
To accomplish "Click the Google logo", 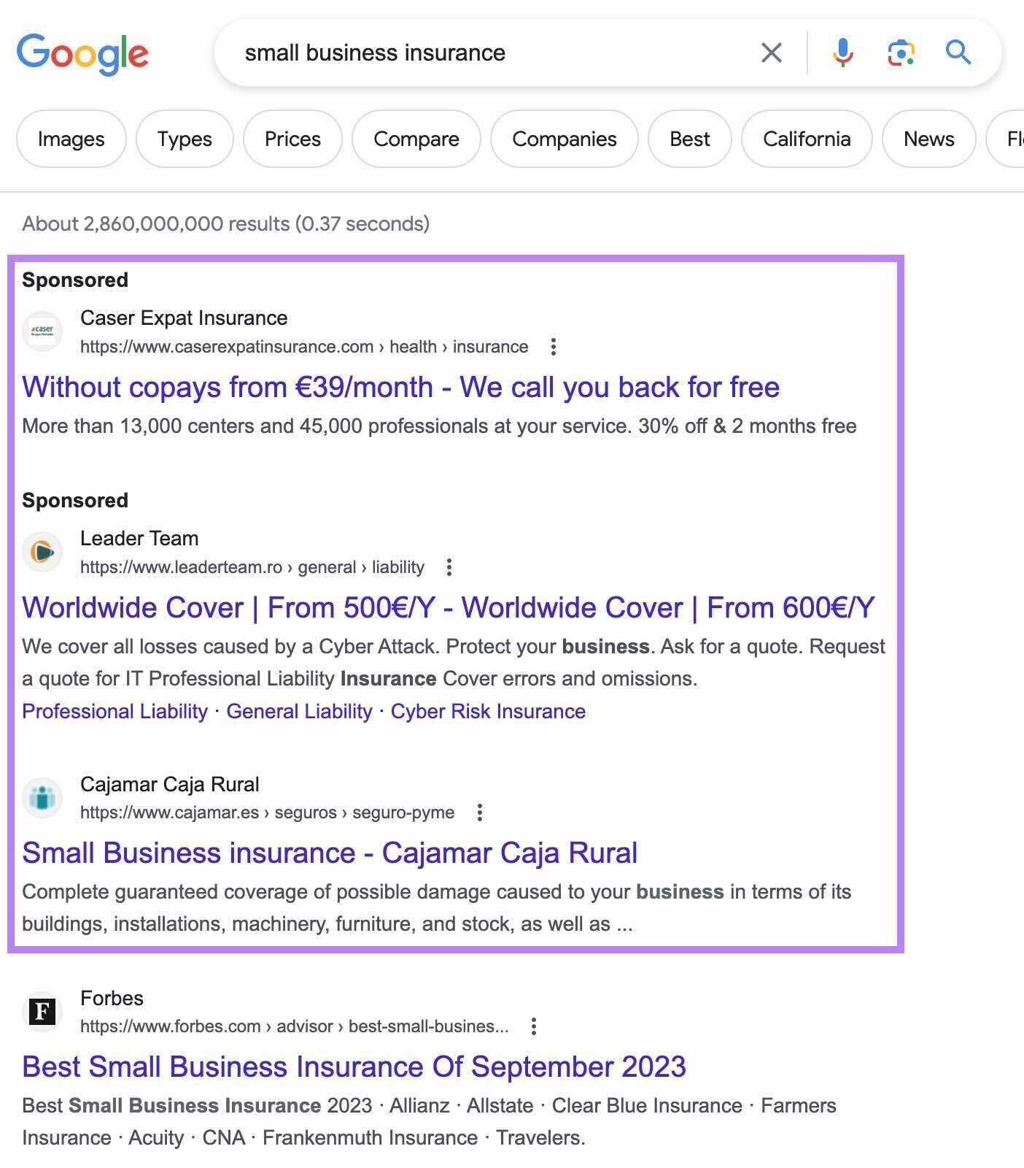I will [x=82, y=53].
